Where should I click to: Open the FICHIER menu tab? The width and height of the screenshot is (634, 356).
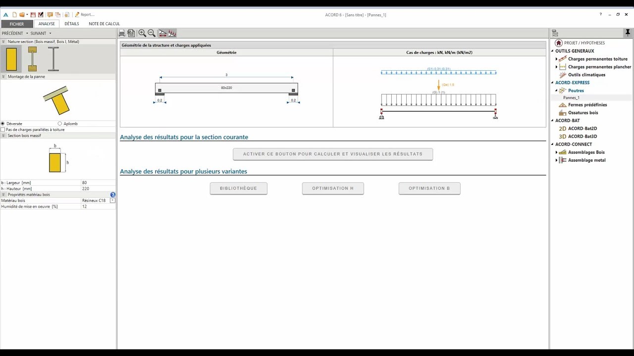coord(16,24)
